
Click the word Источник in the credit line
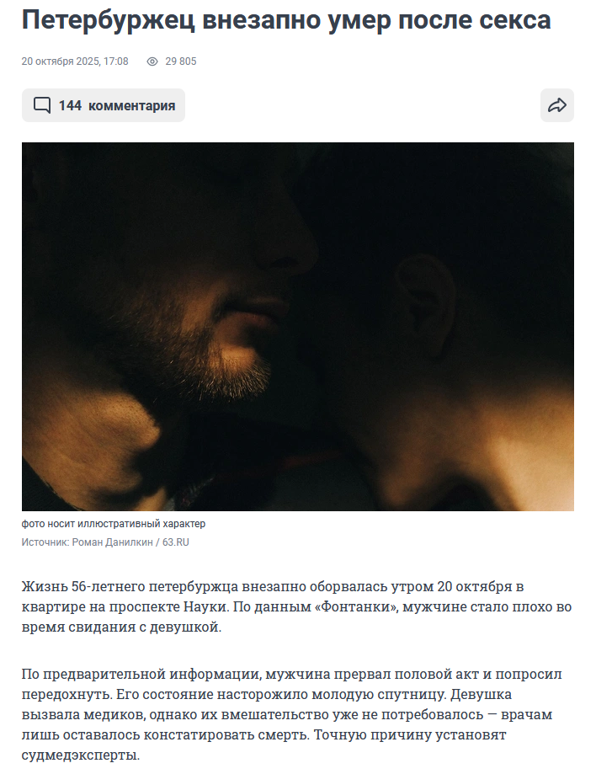45,542
